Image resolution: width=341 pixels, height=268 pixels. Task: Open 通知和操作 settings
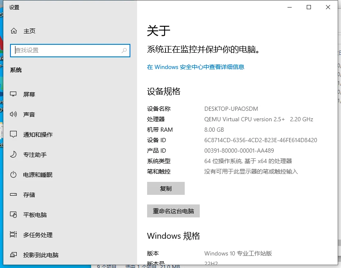tap(38, 135)
